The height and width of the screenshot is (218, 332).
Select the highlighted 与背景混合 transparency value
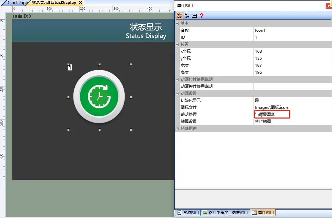click(x=271, y=114)
